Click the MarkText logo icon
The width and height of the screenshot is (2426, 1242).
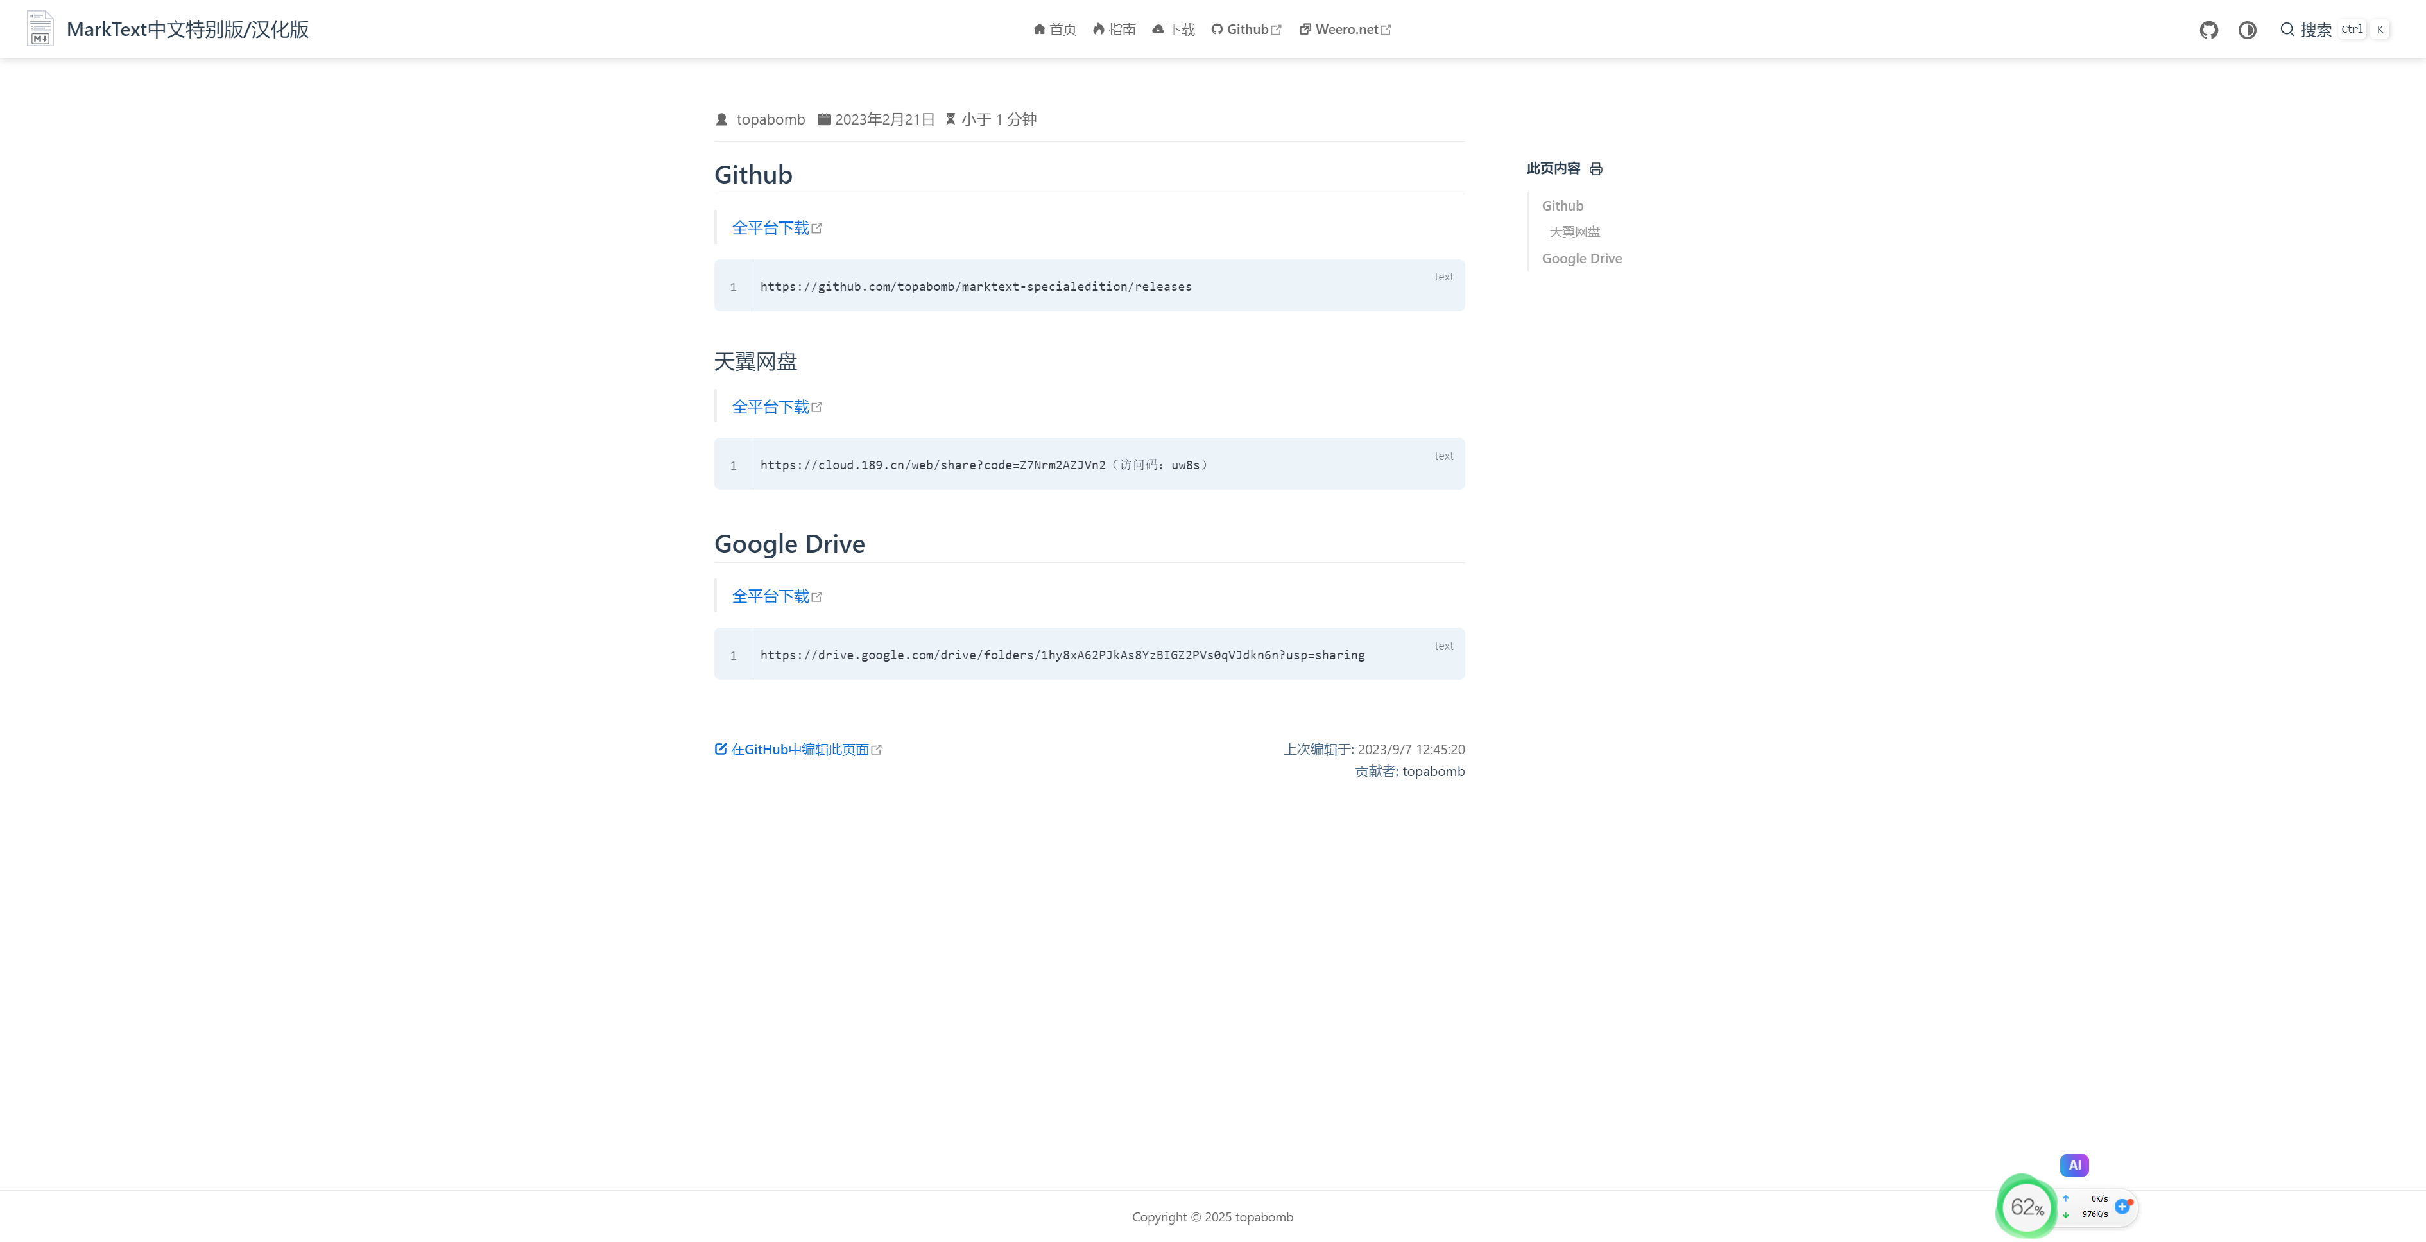(40, 29)
